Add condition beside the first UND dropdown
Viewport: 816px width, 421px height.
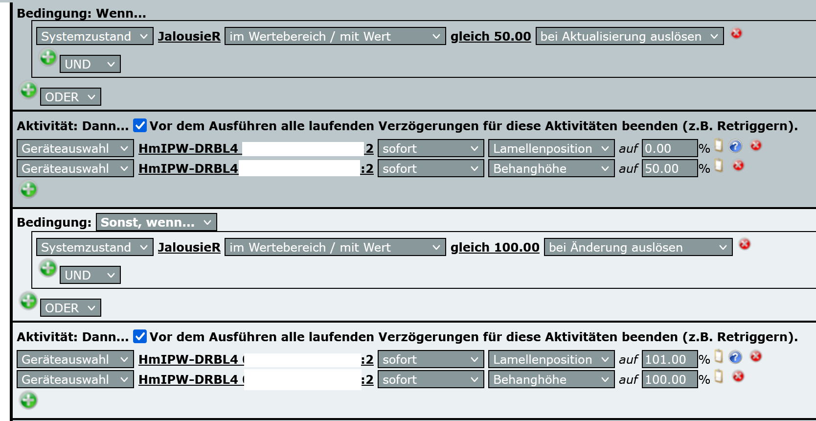pos(48,58)
